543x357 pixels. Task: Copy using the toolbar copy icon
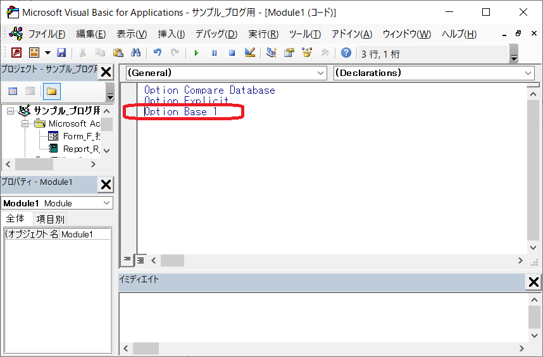click(101, 53)
